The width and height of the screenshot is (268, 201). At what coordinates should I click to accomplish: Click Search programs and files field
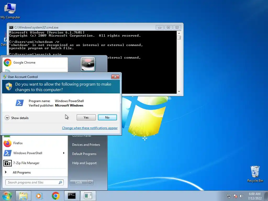coord(32,182)
